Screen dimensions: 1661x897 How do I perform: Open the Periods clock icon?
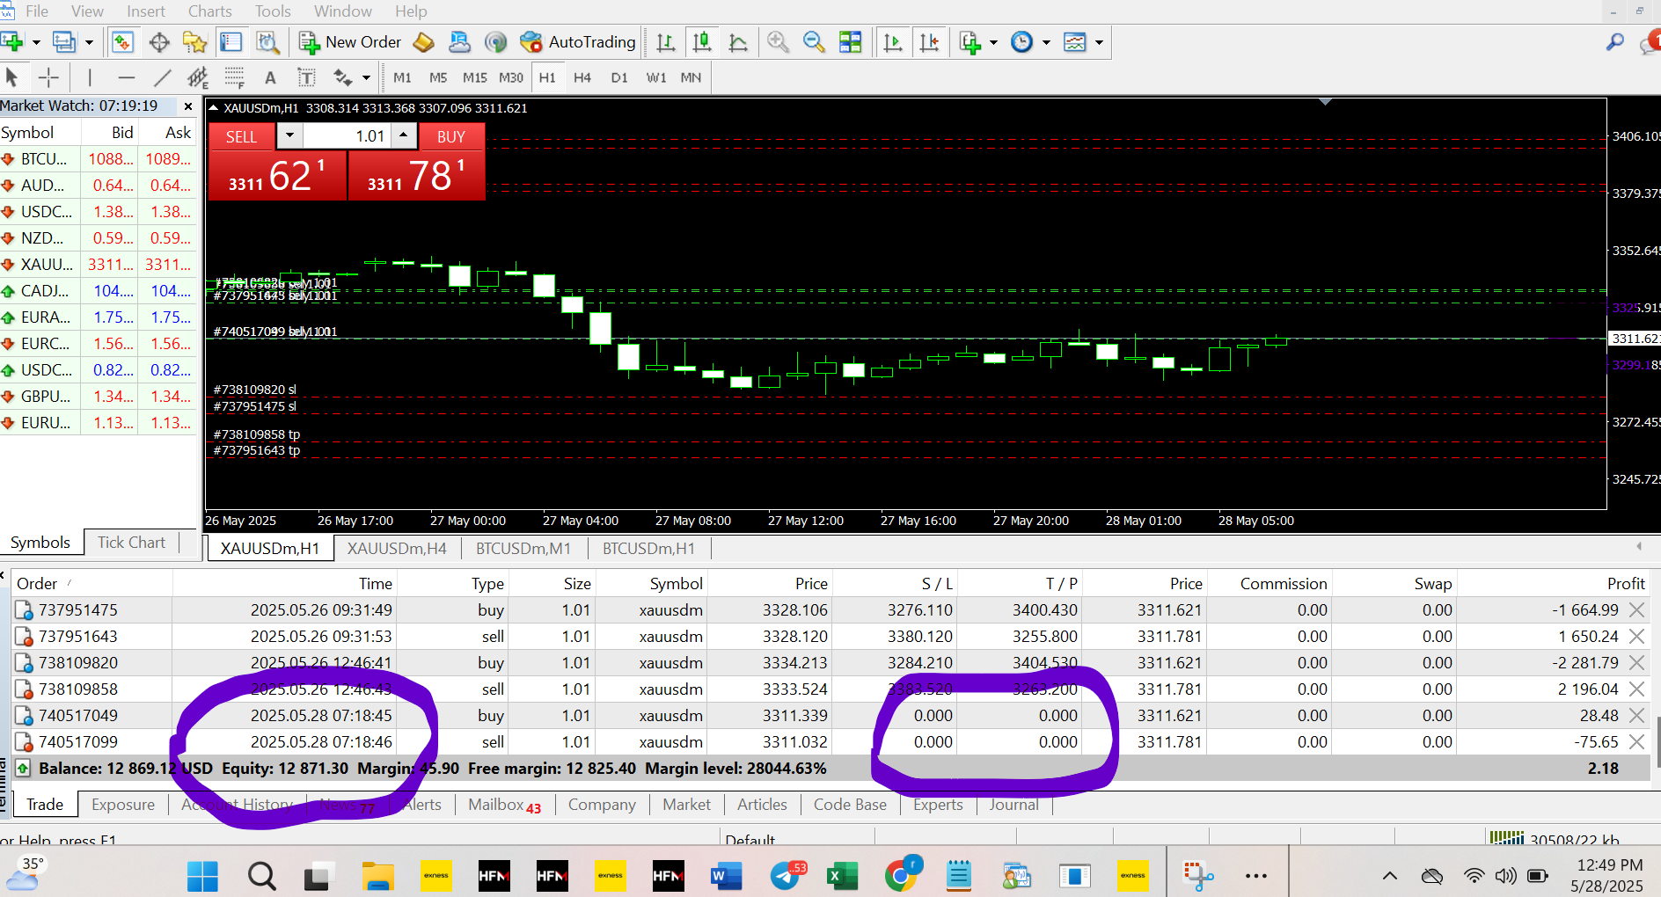(x=1022, y=41)
